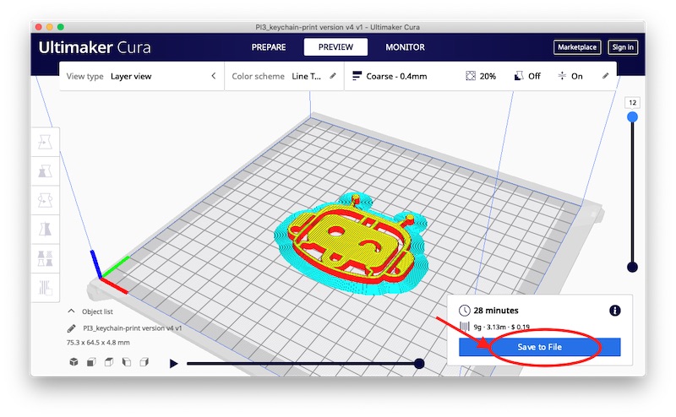The height and width of the screenshot is (417, 676).
Task: Save the sliced file with Save to File
Action: pos(539,347)
